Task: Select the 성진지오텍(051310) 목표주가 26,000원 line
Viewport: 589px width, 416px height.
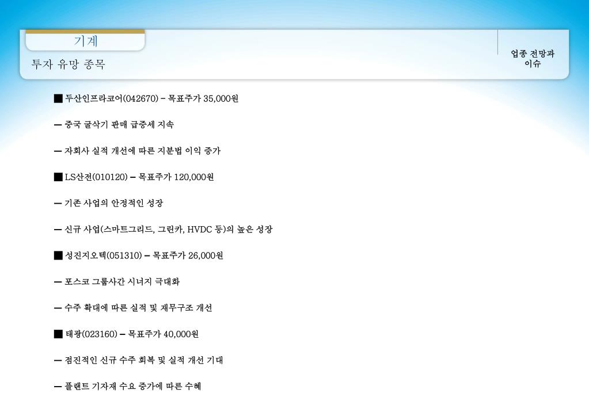Action: point(139,255)
